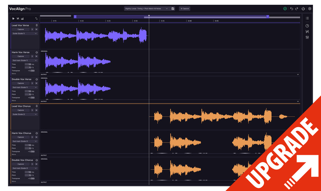
Task: Expand Harm Vox Verse output lane chevron
Action: point(298,75)
